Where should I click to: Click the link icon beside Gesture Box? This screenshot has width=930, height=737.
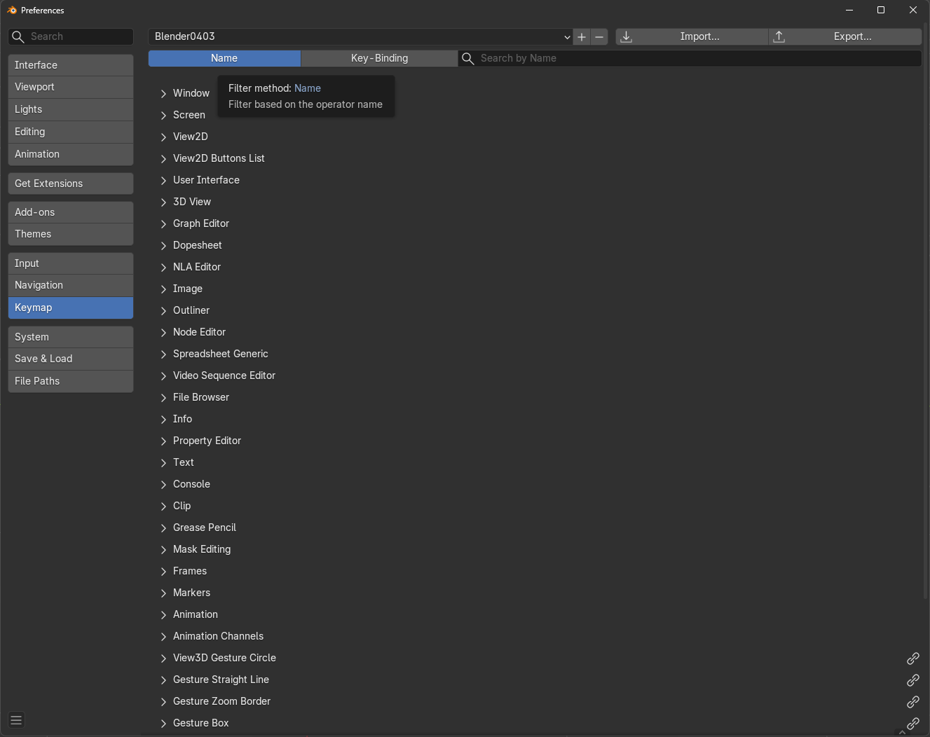[x=912, y=724]
